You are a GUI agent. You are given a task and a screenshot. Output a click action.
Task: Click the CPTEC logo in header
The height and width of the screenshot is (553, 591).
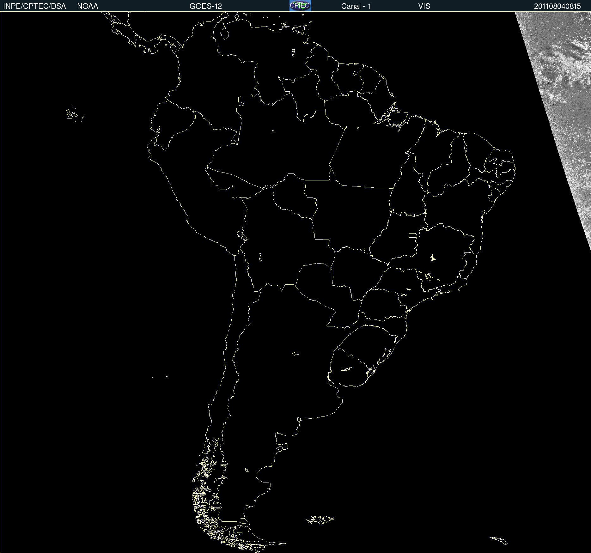[300, 6]
